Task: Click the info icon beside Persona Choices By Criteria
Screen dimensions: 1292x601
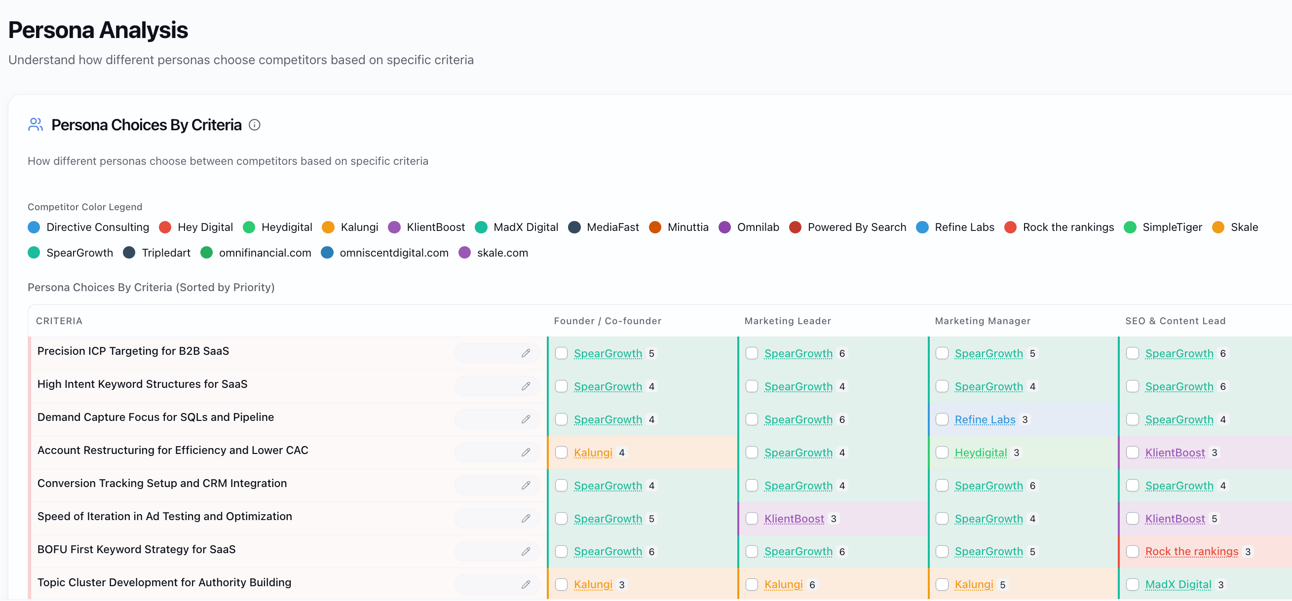Action: (255, 125)
